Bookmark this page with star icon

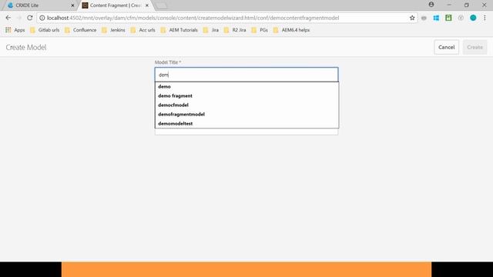click(412, 18)
